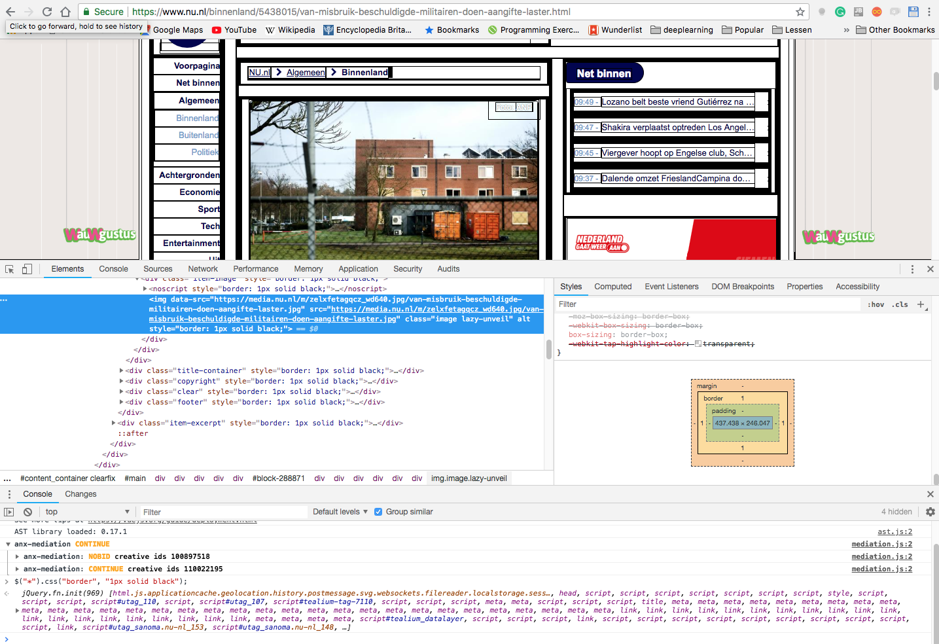Open the Accessibility pane tab
Screen dimensions: 939x644
pyautogui.click(x=857, y=287)
